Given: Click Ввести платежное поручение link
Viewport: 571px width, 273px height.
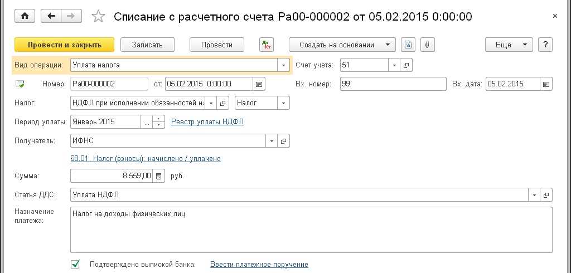Looking at the screenshot, I should click(259, 264).
